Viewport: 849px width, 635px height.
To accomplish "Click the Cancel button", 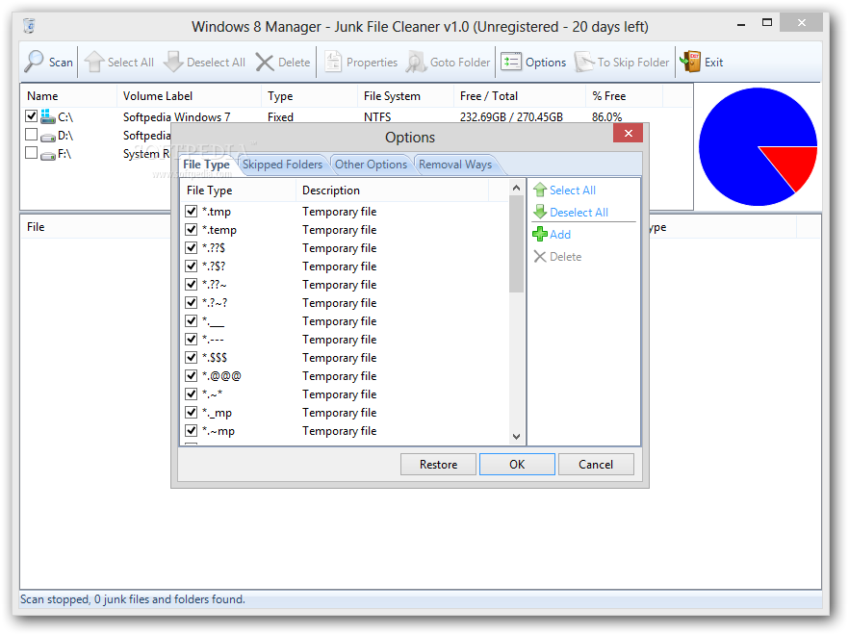I will (x=596, y=465).
